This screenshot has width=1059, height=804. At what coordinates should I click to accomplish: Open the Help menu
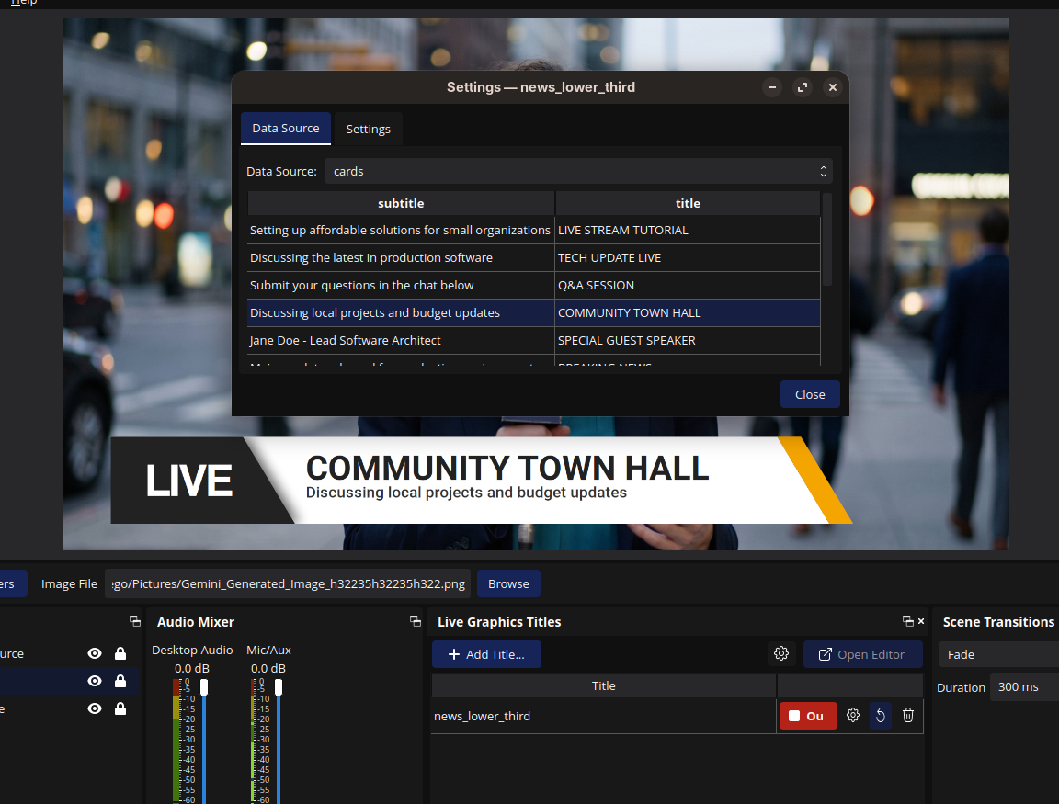click(x=24, y=3)
